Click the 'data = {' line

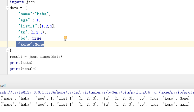(x=18, y=8)
